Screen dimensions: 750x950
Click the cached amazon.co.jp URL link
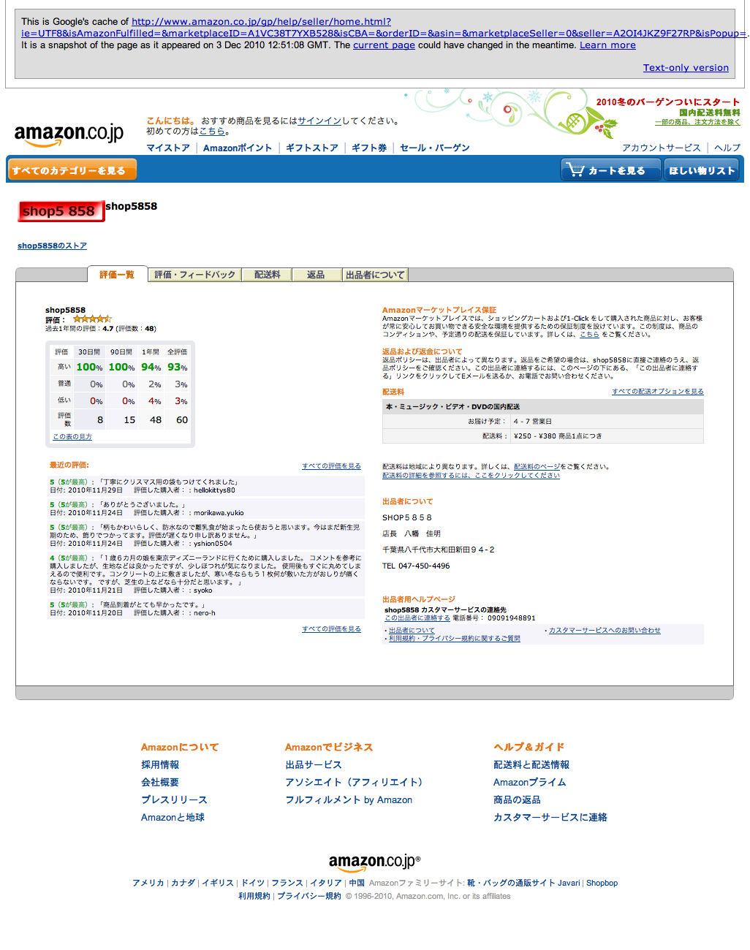(385, 27)
